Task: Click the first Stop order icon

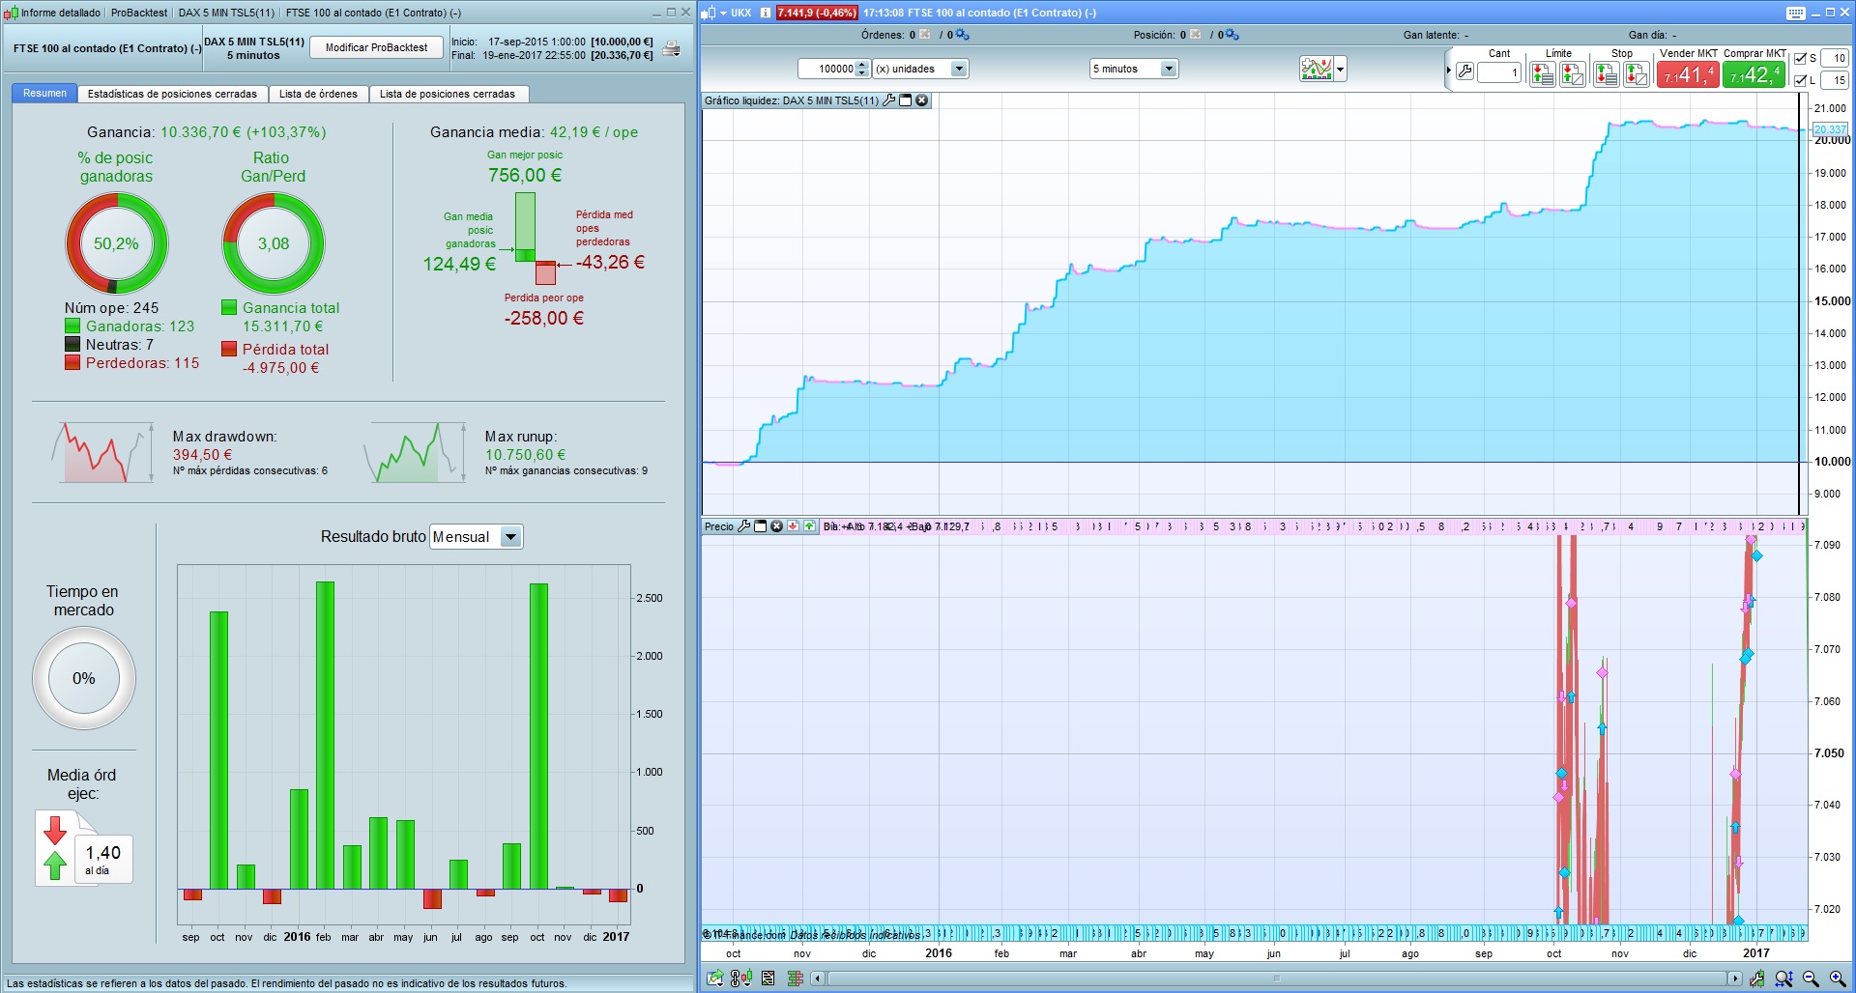Action: tap(1606, 73)
